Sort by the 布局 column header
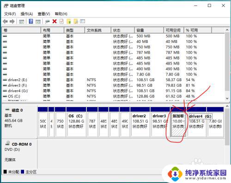 (53, 30)
